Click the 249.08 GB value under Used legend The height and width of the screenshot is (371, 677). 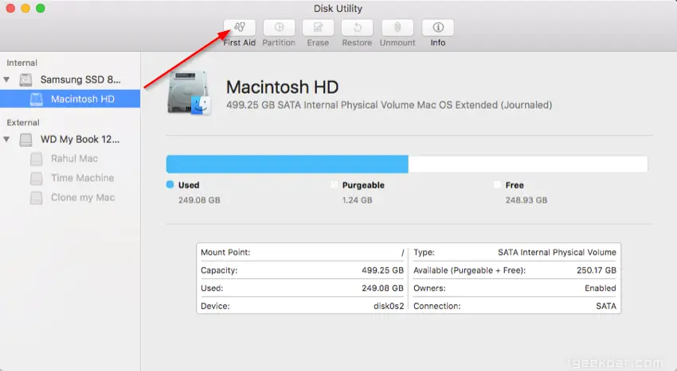pos(199,200)
